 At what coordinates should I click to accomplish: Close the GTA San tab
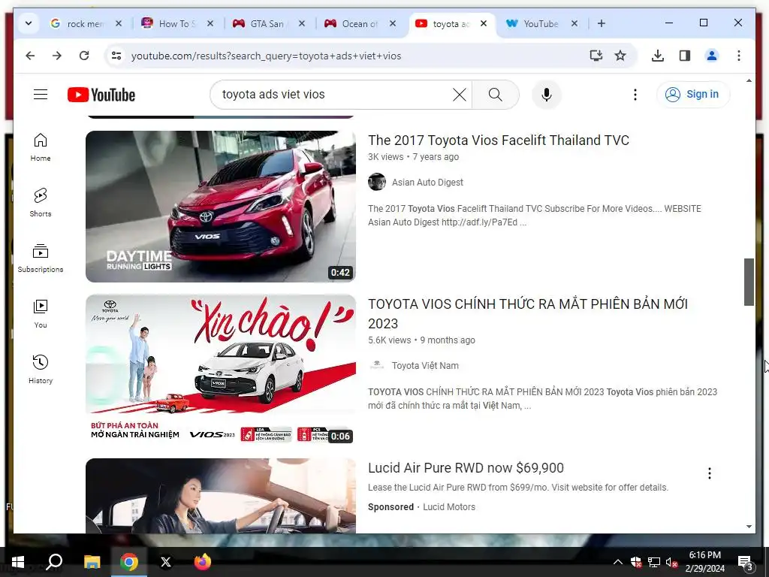302,23
